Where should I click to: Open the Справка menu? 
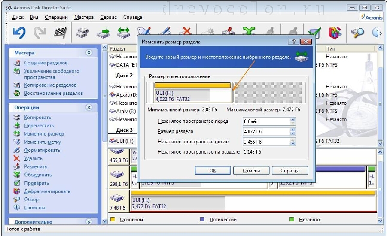(x=133, y=17)
